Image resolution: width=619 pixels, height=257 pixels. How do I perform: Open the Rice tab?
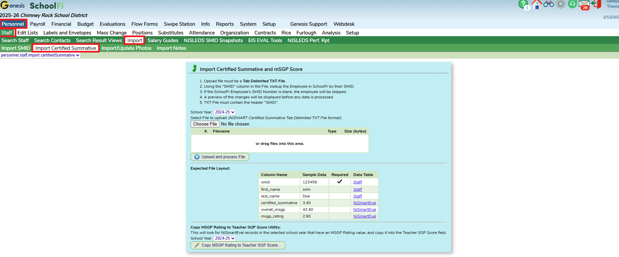point(286,33)
